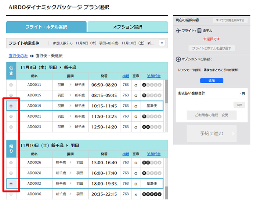The width and height of the screenshot is (257, 206).
Task: Click フライトとホテルを選び直す button
Action: (x=211, y=48)
